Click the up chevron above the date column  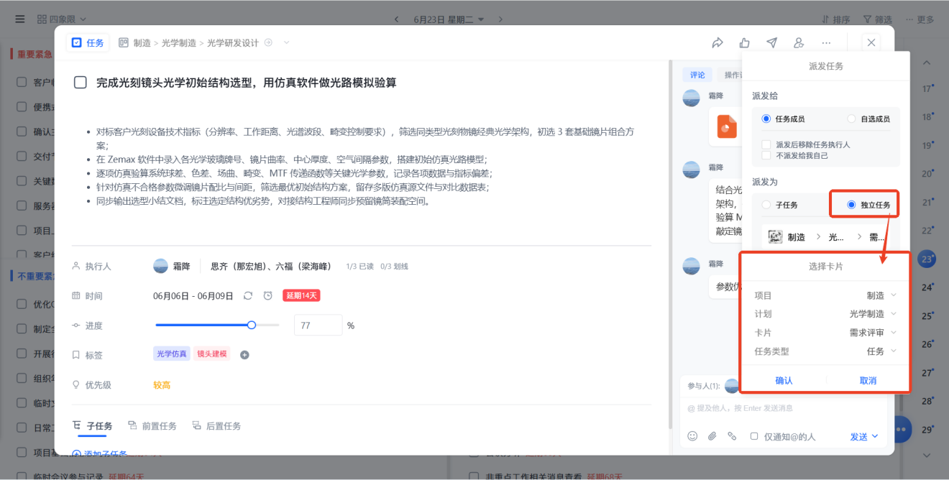point(927,63)
